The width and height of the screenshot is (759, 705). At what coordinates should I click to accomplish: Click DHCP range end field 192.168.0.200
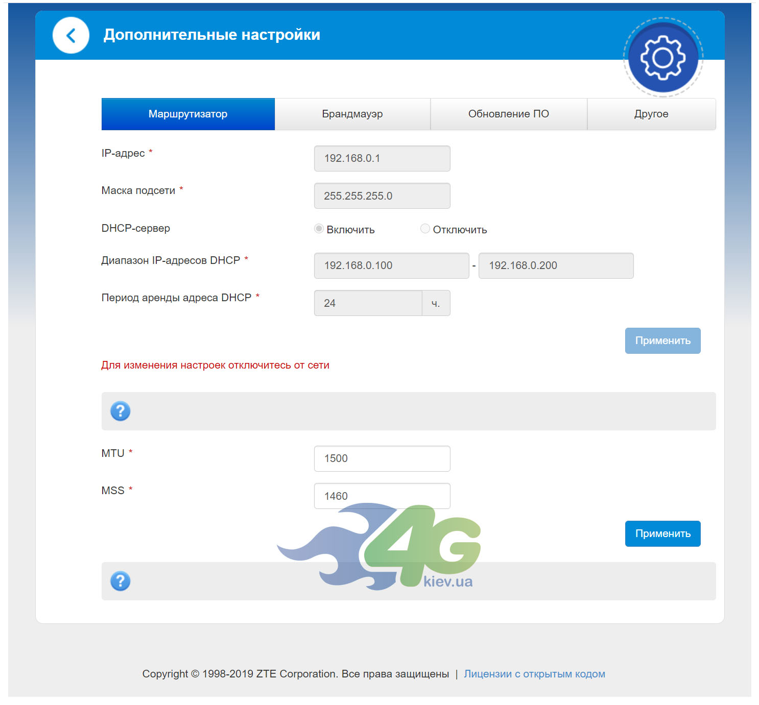(x=556, y=265)
